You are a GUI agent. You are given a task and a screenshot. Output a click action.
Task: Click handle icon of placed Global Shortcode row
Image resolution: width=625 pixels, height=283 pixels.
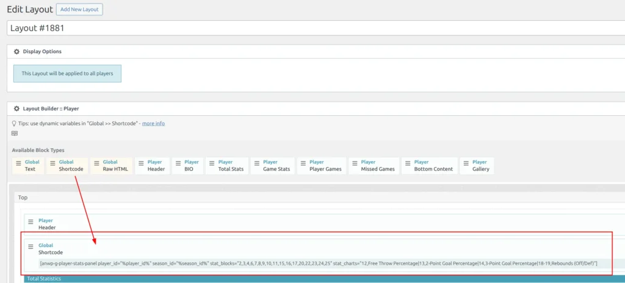pos(31,247)
